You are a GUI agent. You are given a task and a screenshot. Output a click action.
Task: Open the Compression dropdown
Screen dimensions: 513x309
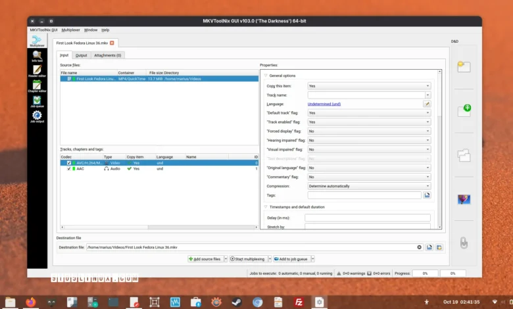tap(369, 186)
